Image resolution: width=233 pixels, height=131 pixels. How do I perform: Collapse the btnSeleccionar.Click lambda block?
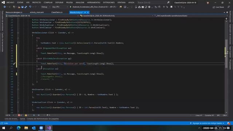(18, 33)
